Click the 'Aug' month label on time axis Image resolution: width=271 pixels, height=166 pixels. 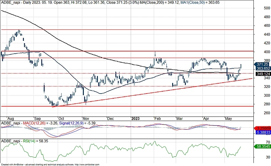[11, 118]
